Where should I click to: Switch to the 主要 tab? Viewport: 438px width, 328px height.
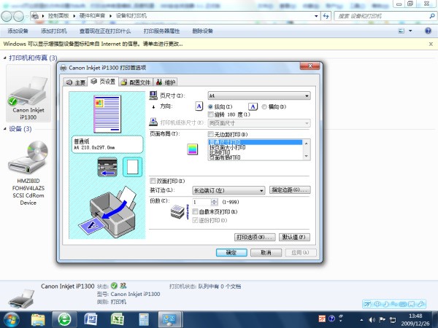coord(76,82)
